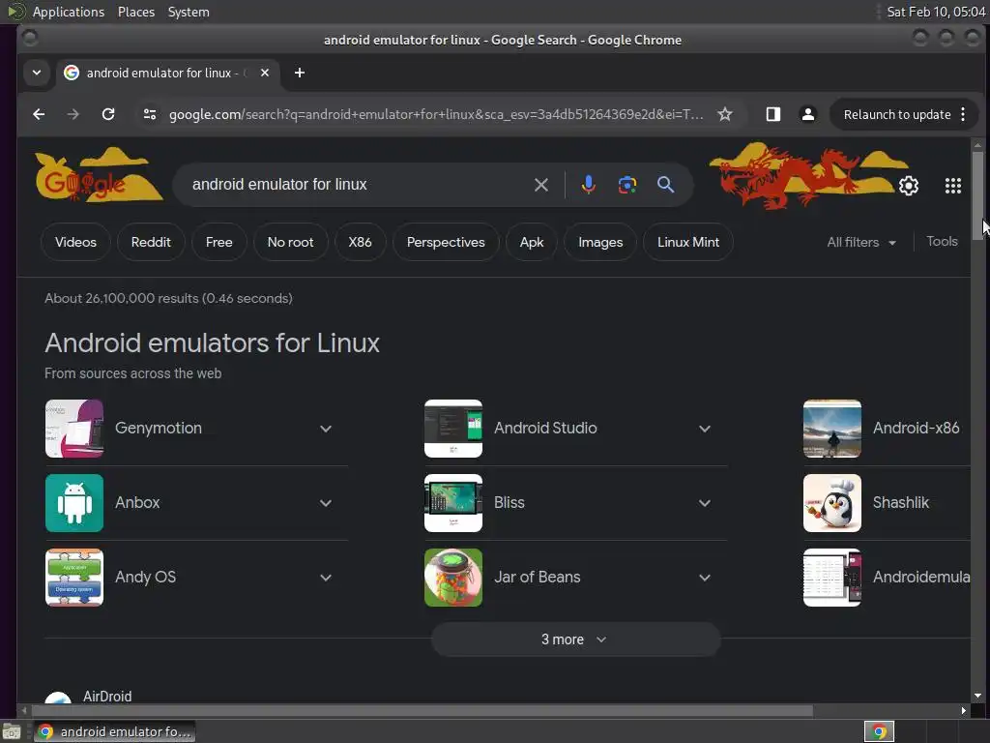The height and width of the screenshot is (743, 990).
Task: Open search Tools
Action: click(x=942, y=241)
